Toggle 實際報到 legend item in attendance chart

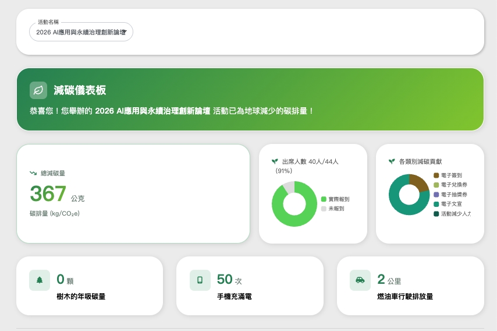point(335,199)
